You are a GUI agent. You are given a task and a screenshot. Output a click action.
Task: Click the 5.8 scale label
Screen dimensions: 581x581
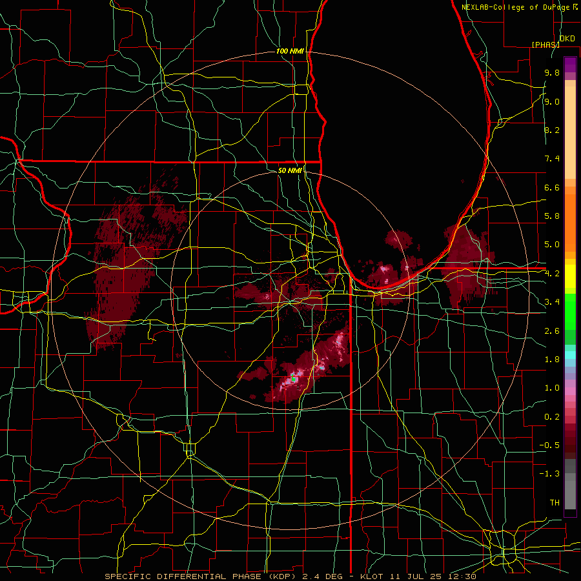point(552,216)
